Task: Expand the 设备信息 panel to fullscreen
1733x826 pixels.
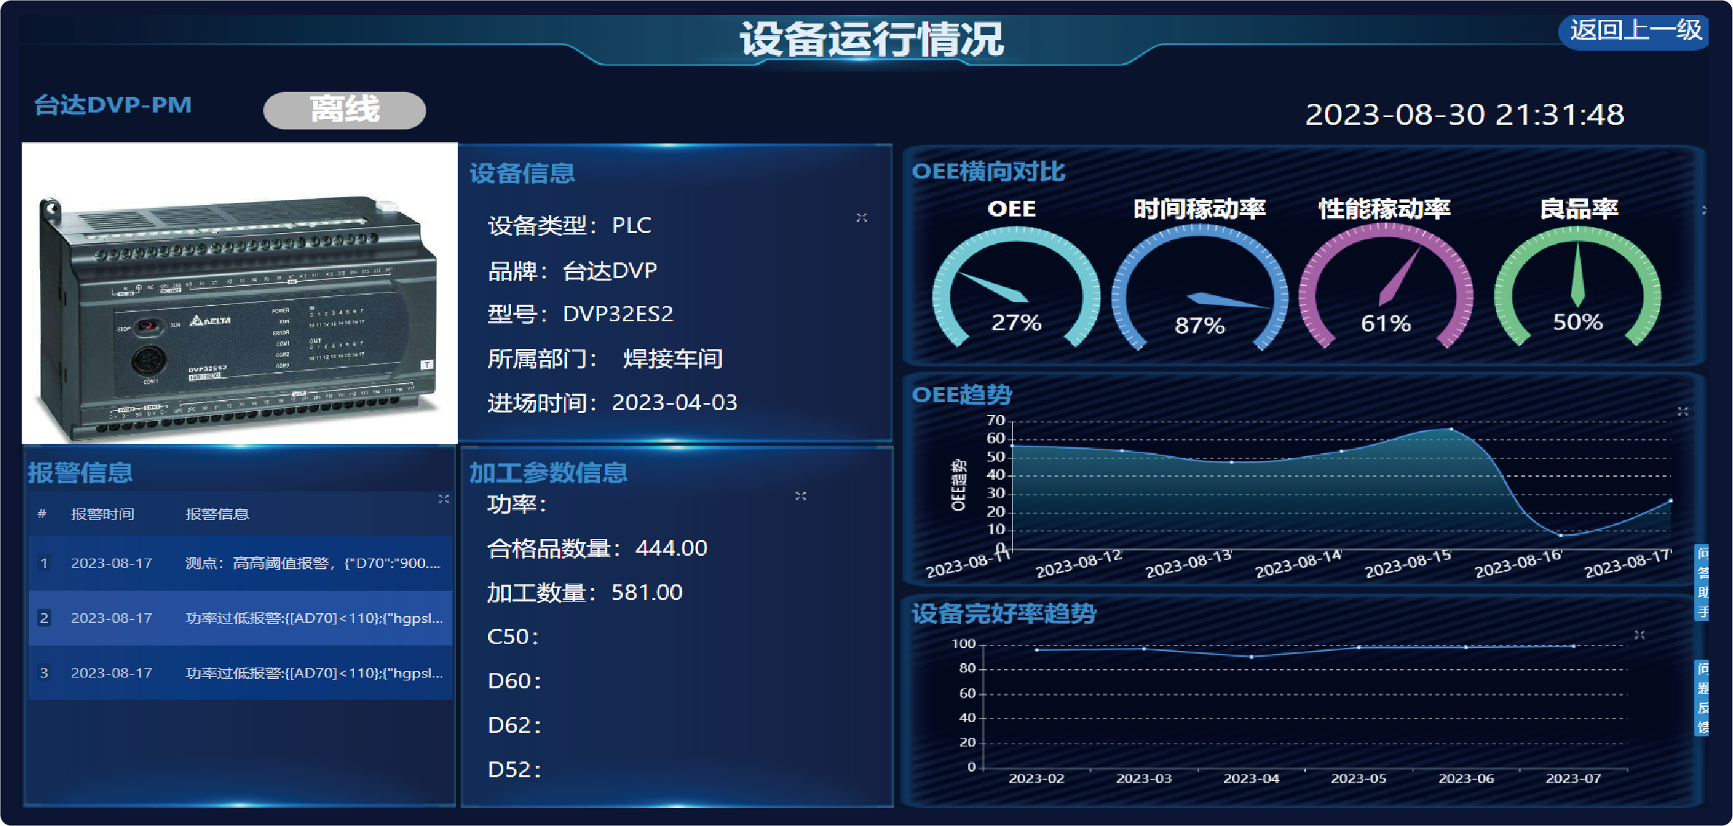Action: click(861, 217)
